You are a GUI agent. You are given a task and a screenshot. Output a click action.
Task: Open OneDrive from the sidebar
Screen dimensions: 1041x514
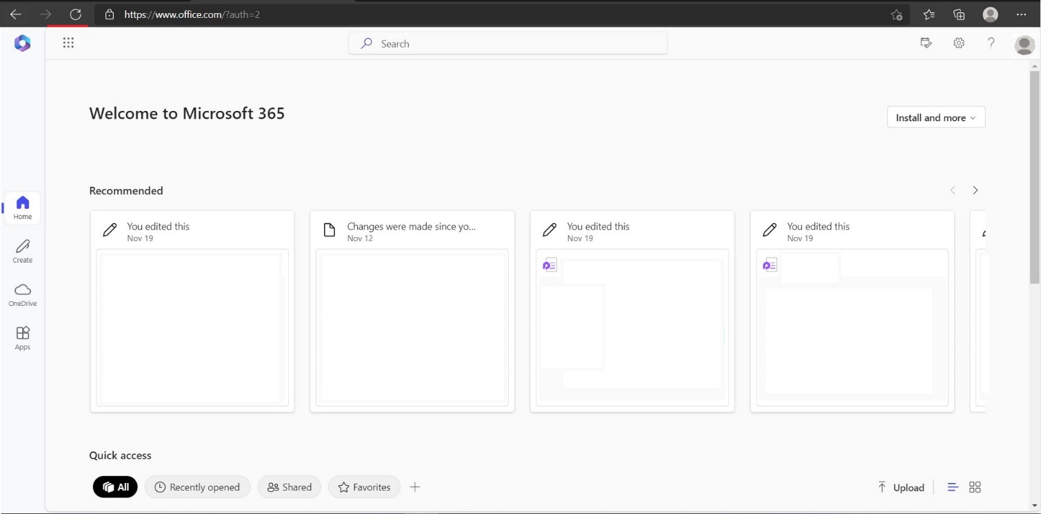23,294
